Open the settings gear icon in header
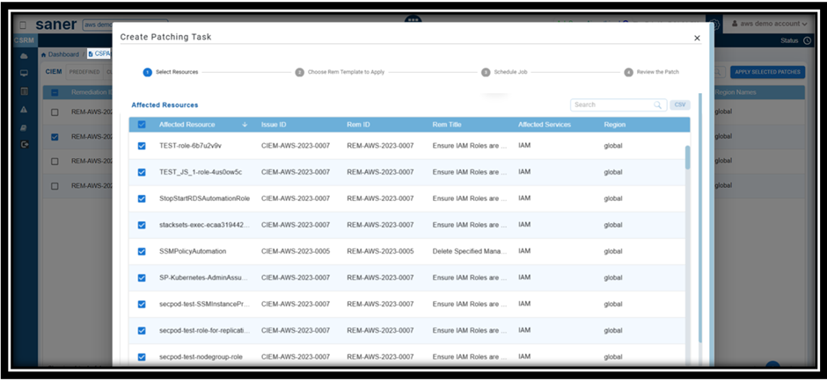This screenshot has width=827, height=381. pyautogui.click(x=714, y=25)
